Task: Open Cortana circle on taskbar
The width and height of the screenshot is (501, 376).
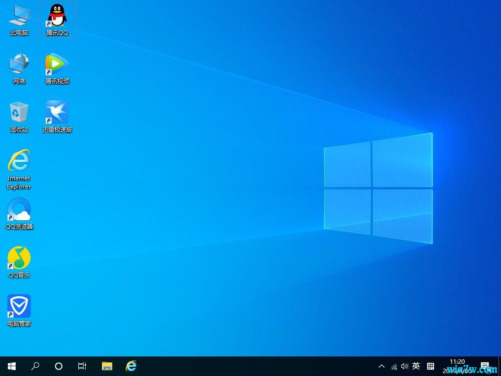Action: click(x=59, y=366)
